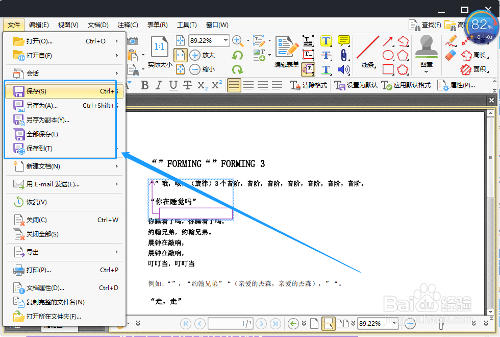The height and width of the screenshot is (337, 500).
Task: Select the arrow drawing tool
Action: (x=388, y=41)
